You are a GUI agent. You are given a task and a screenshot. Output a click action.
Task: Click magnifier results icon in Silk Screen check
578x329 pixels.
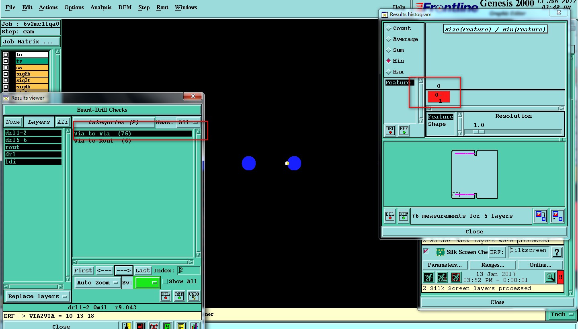tap(550, 277)
